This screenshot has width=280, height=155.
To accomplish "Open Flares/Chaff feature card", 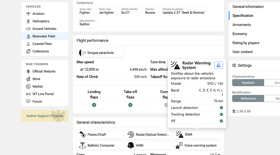I will click(100, 135).
